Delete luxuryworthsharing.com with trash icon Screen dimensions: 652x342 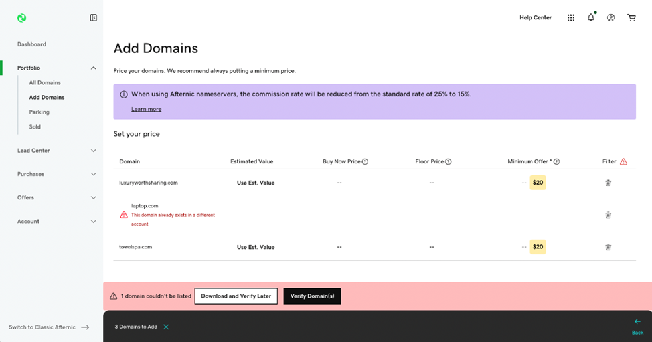pyautogui.click(x=608, y=183)
